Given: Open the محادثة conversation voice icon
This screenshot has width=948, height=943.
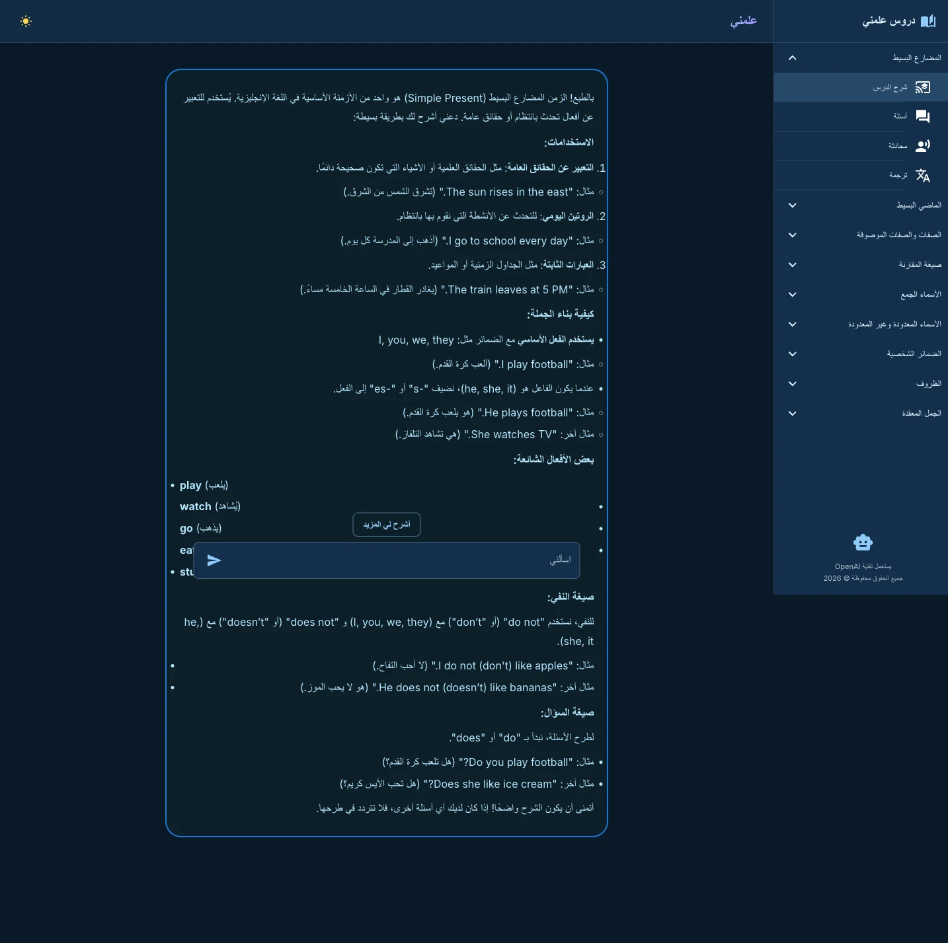Looking at the screenshot, I should (923, 146).
